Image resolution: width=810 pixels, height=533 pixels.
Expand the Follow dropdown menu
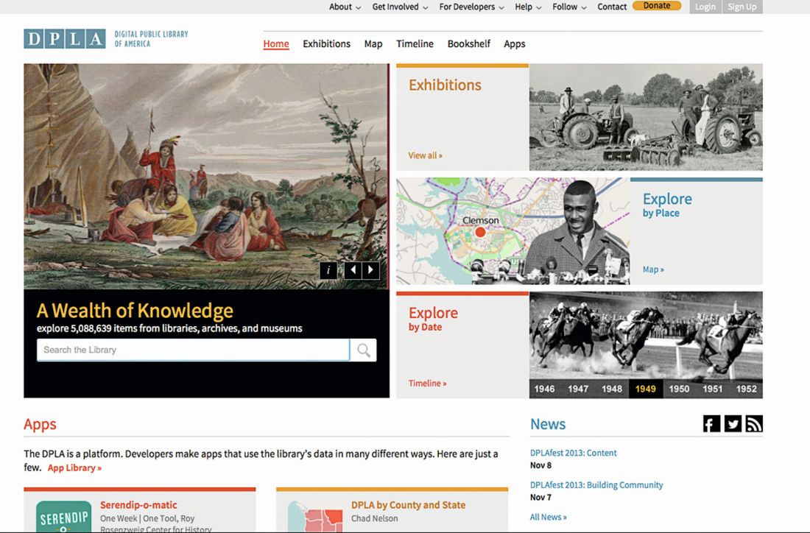(x=569, y=7)
